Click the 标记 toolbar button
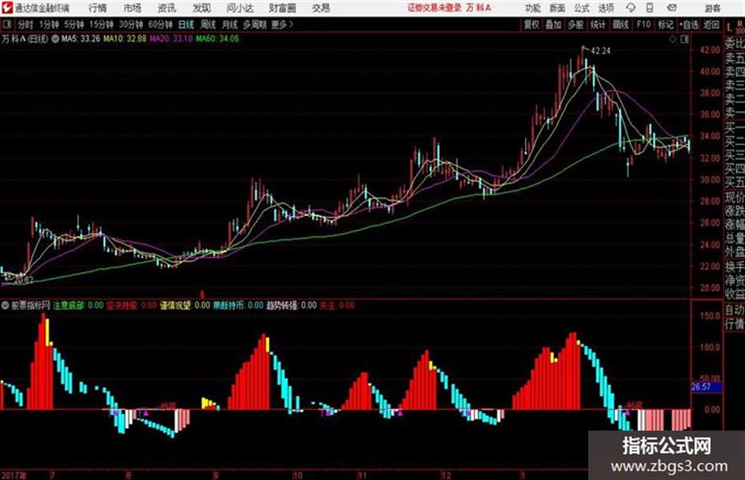 (x=665, y=24)
